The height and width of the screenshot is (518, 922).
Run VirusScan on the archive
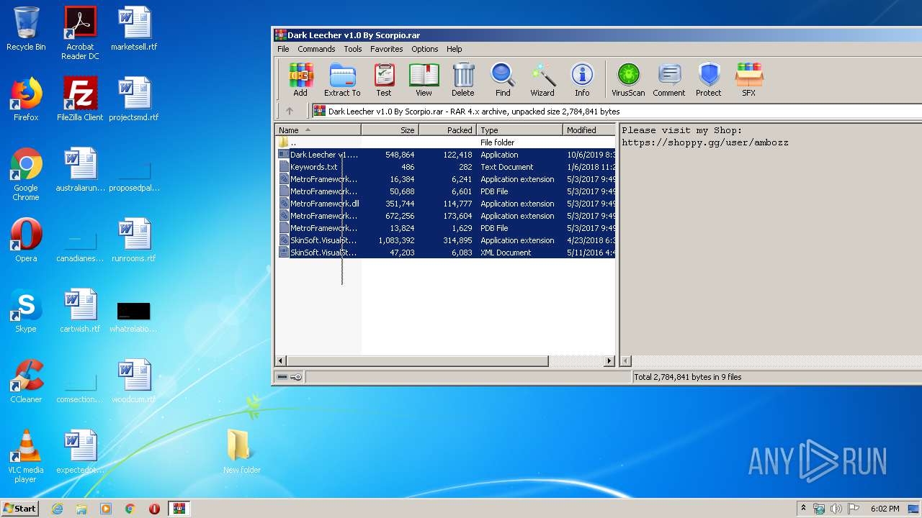[628, 79]
